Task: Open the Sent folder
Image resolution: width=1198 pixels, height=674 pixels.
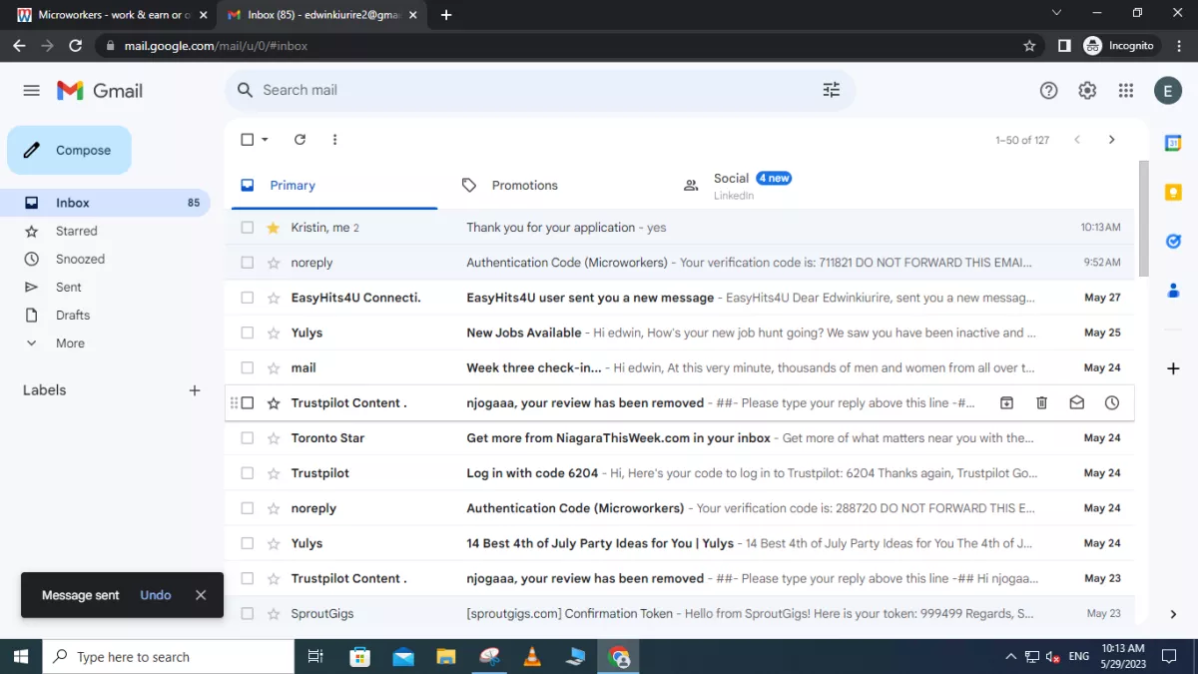Action: tap(105, 287)
